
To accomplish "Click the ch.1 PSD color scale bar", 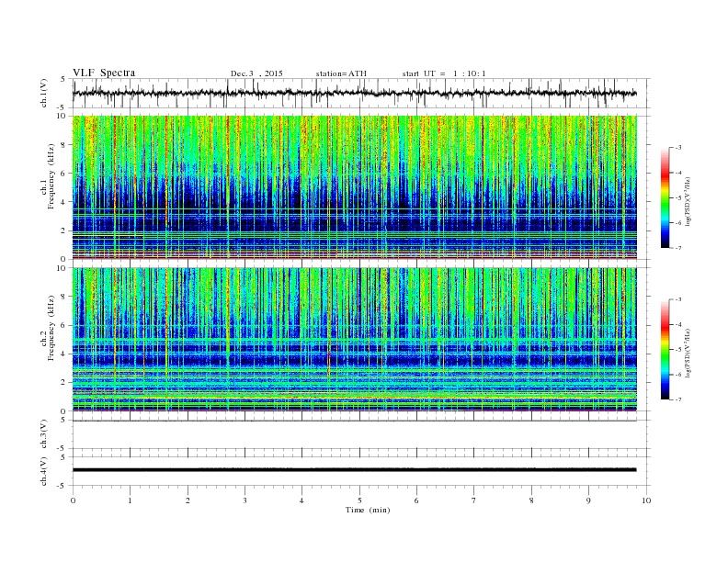I will point(665,197).
